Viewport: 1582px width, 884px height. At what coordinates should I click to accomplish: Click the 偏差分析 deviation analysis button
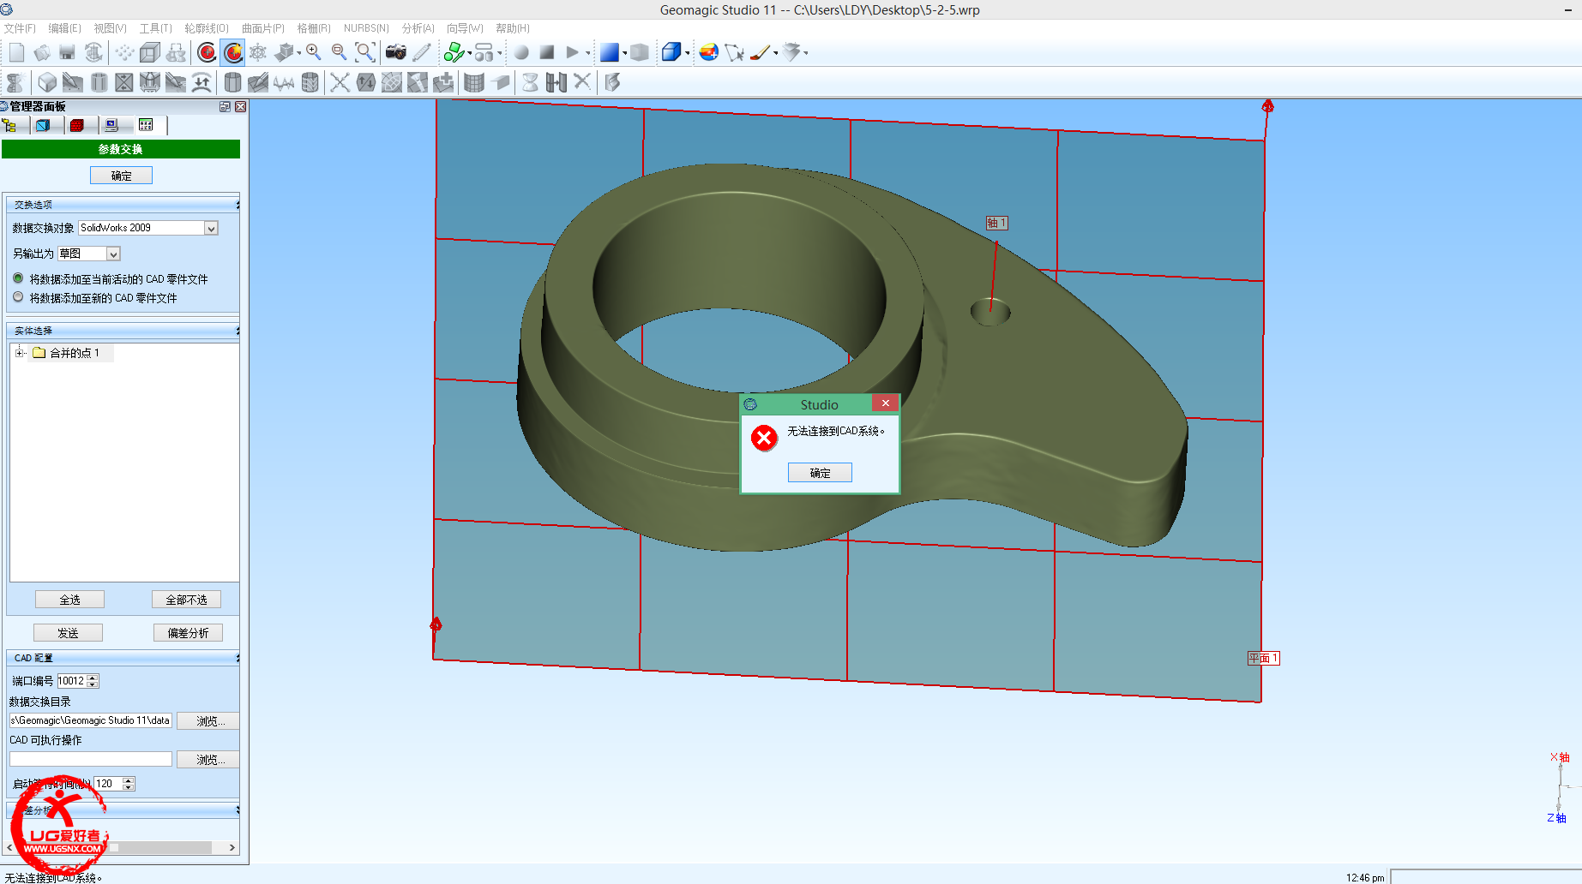[188, 633]
